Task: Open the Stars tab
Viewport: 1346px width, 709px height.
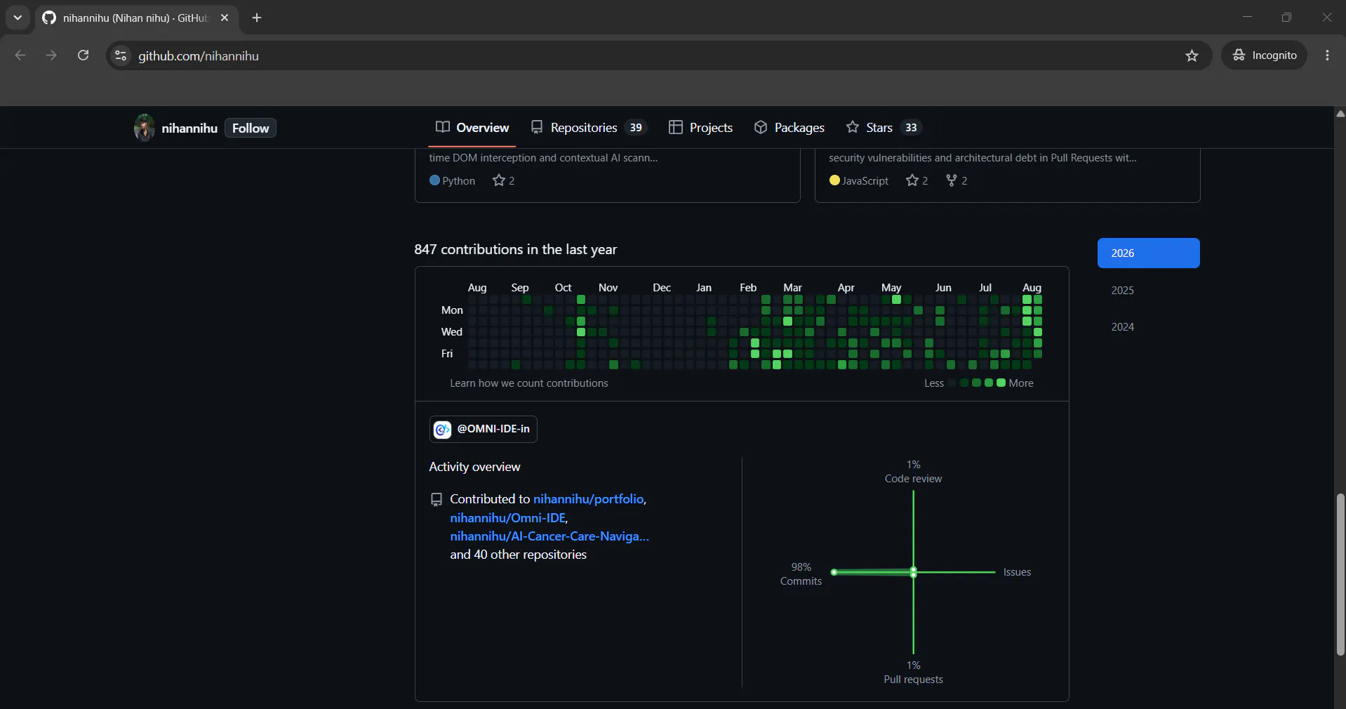Action: [x=884, y=128]
